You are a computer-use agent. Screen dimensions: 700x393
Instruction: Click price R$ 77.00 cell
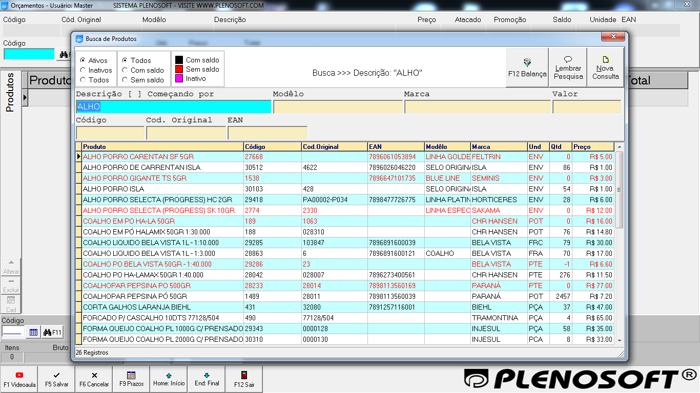593,286
